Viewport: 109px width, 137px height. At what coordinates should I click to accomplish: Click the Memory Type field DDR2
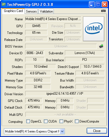pyautogui.click(x=38, y=80)
